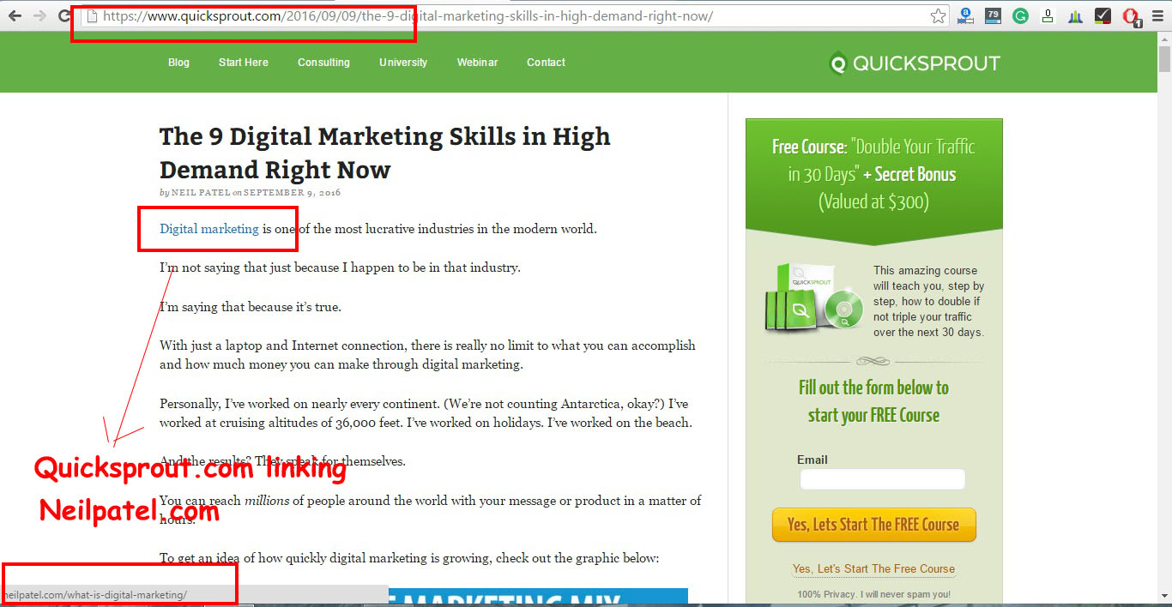Click the scrollbar up arrow
The image size is (1172, 607).
click(1164, 39)
